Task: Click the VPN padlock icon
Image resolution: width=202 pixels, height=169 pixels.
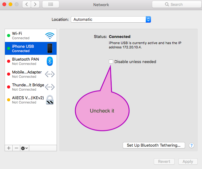Action: (50, 100)
